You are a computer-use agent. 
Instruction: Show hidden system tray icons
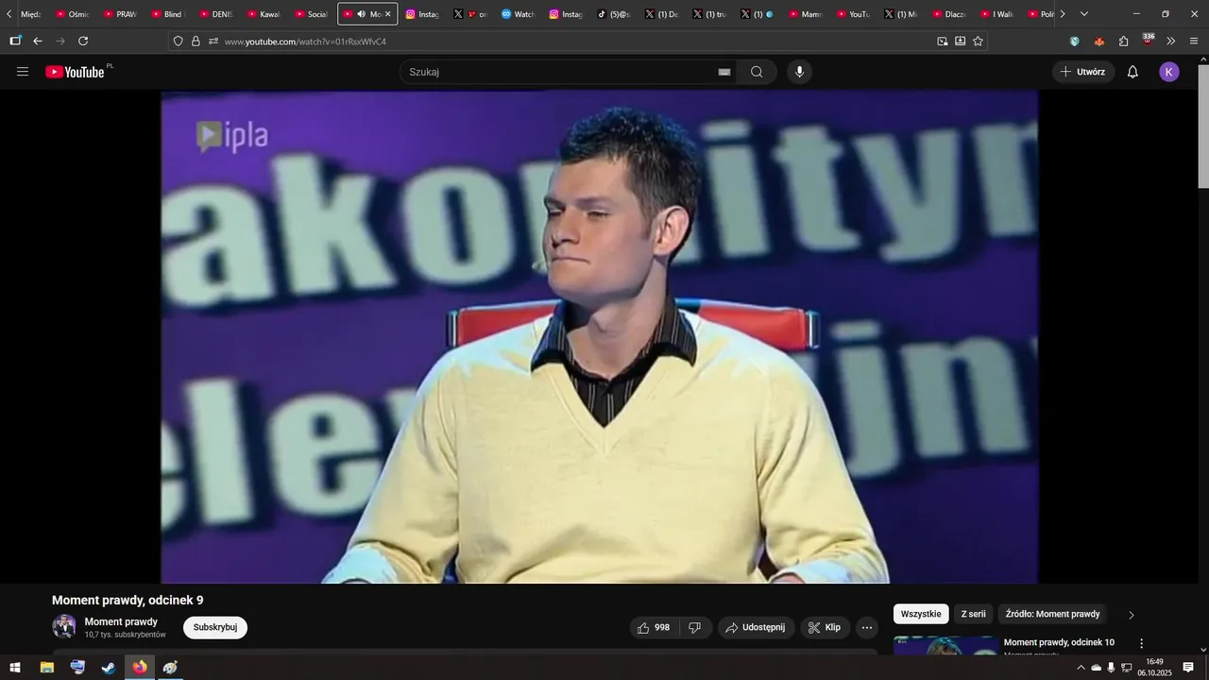1081,668
